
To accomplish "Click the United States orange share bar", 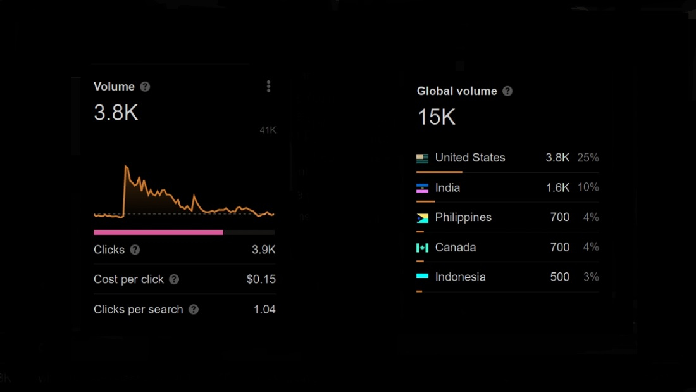I will (x=439, y=172).
